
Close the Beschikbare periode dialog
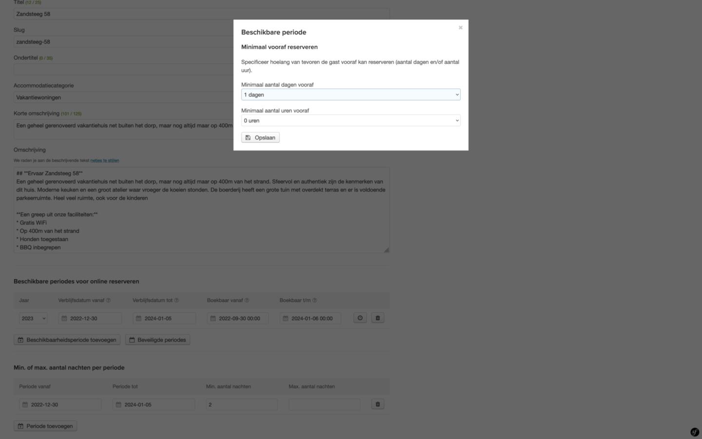(x=460, y=28)
